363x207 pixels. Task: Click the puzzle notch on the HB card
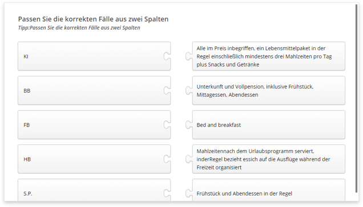coord(167,159)
